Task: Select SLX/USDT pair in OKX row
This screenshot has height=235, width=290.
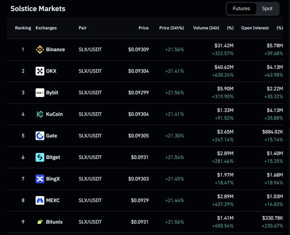Action: tap(90, 71)
